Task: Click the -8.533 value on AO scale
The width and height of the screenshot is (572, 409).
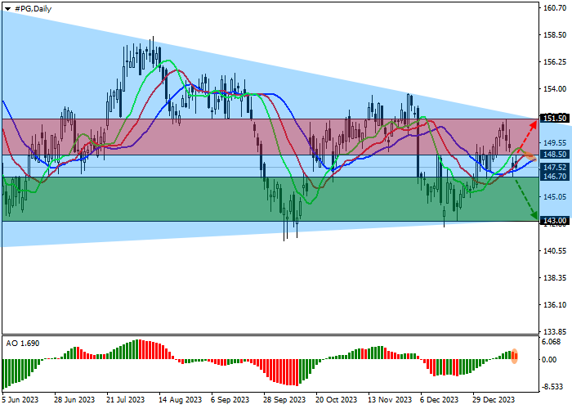Action: click(552, 386)
